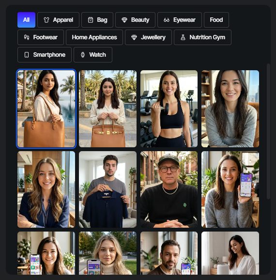Click the phone icon on Smartphone filter
This screenshot has height=280, width=276.
pyautogui.click(x=27, y=55)
